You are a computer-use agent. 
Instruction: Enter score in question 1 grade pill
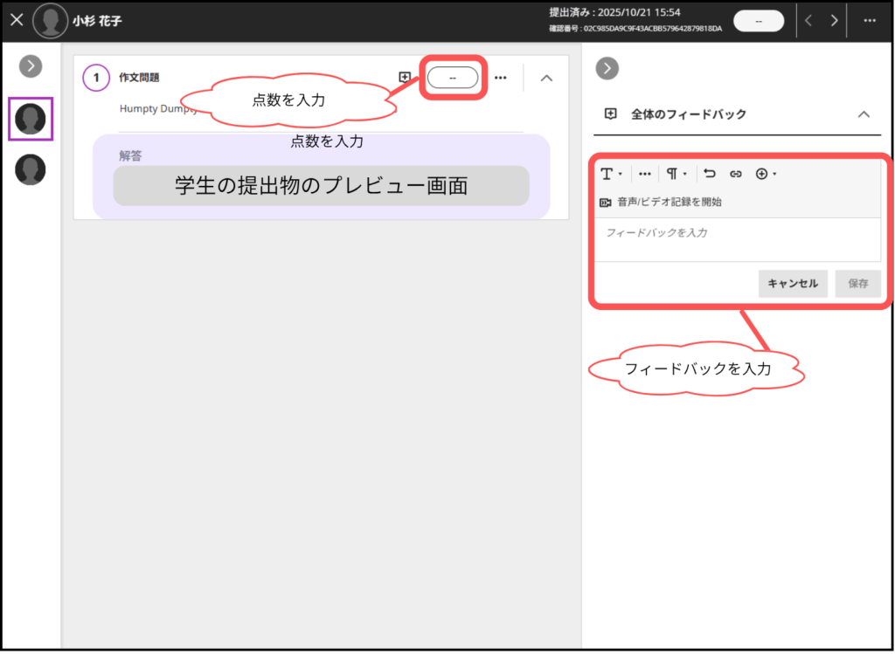453,77
